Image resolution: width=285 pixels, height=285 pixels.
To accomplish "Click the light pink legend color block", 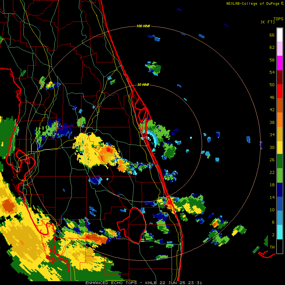I will 280,49.
